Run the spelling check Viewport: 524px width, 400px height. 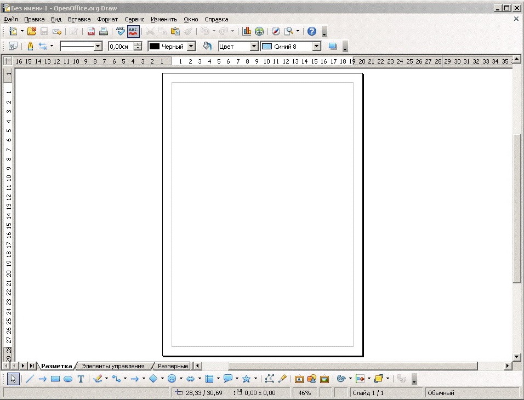[x=120, y=31]
